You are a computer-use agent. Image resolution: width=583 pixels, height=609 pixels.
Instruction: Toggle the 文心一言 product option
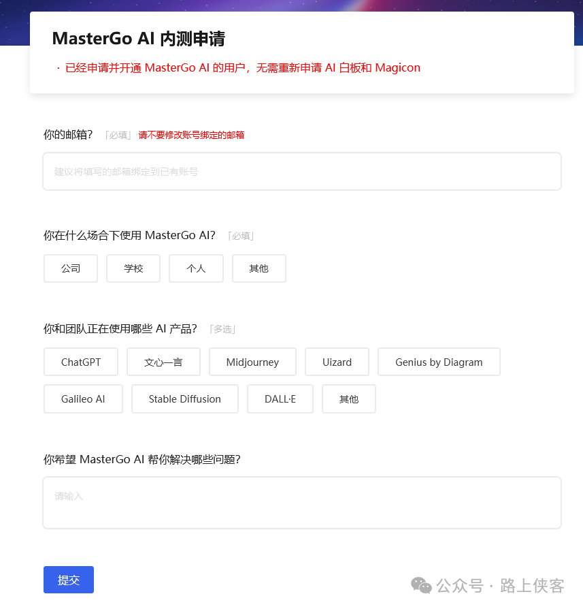pos(163,362)
